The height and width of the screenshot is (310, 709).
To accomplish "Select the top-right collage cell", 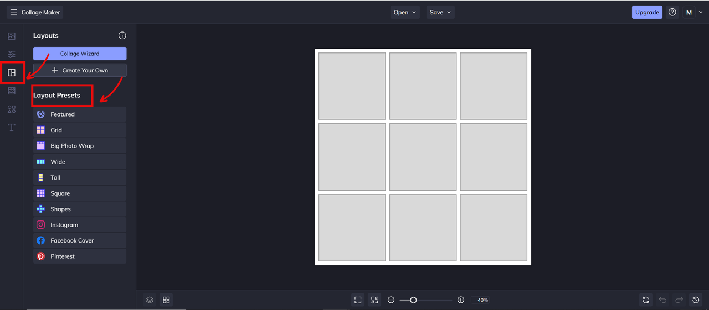I will [494, 86].
